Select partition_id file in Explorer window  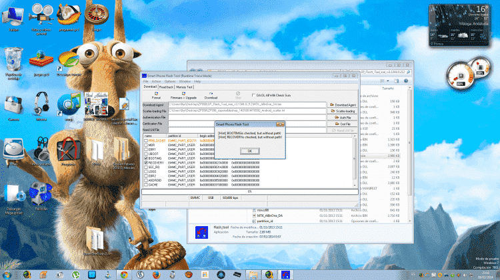click(x=265, y=221)
